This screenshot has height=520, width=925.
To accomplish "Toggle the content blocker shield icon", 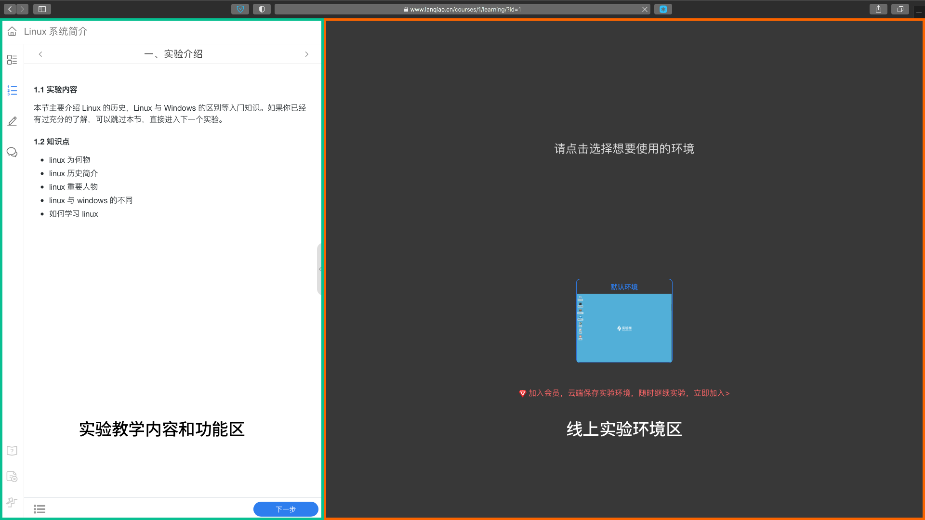I will 262,9.
